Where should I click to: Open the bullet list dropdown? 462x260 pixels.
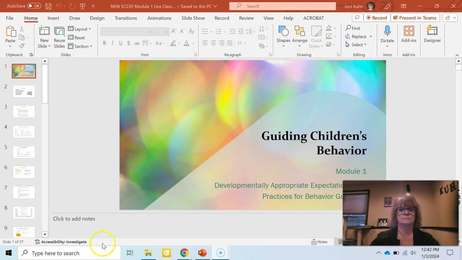pos(211,31)
